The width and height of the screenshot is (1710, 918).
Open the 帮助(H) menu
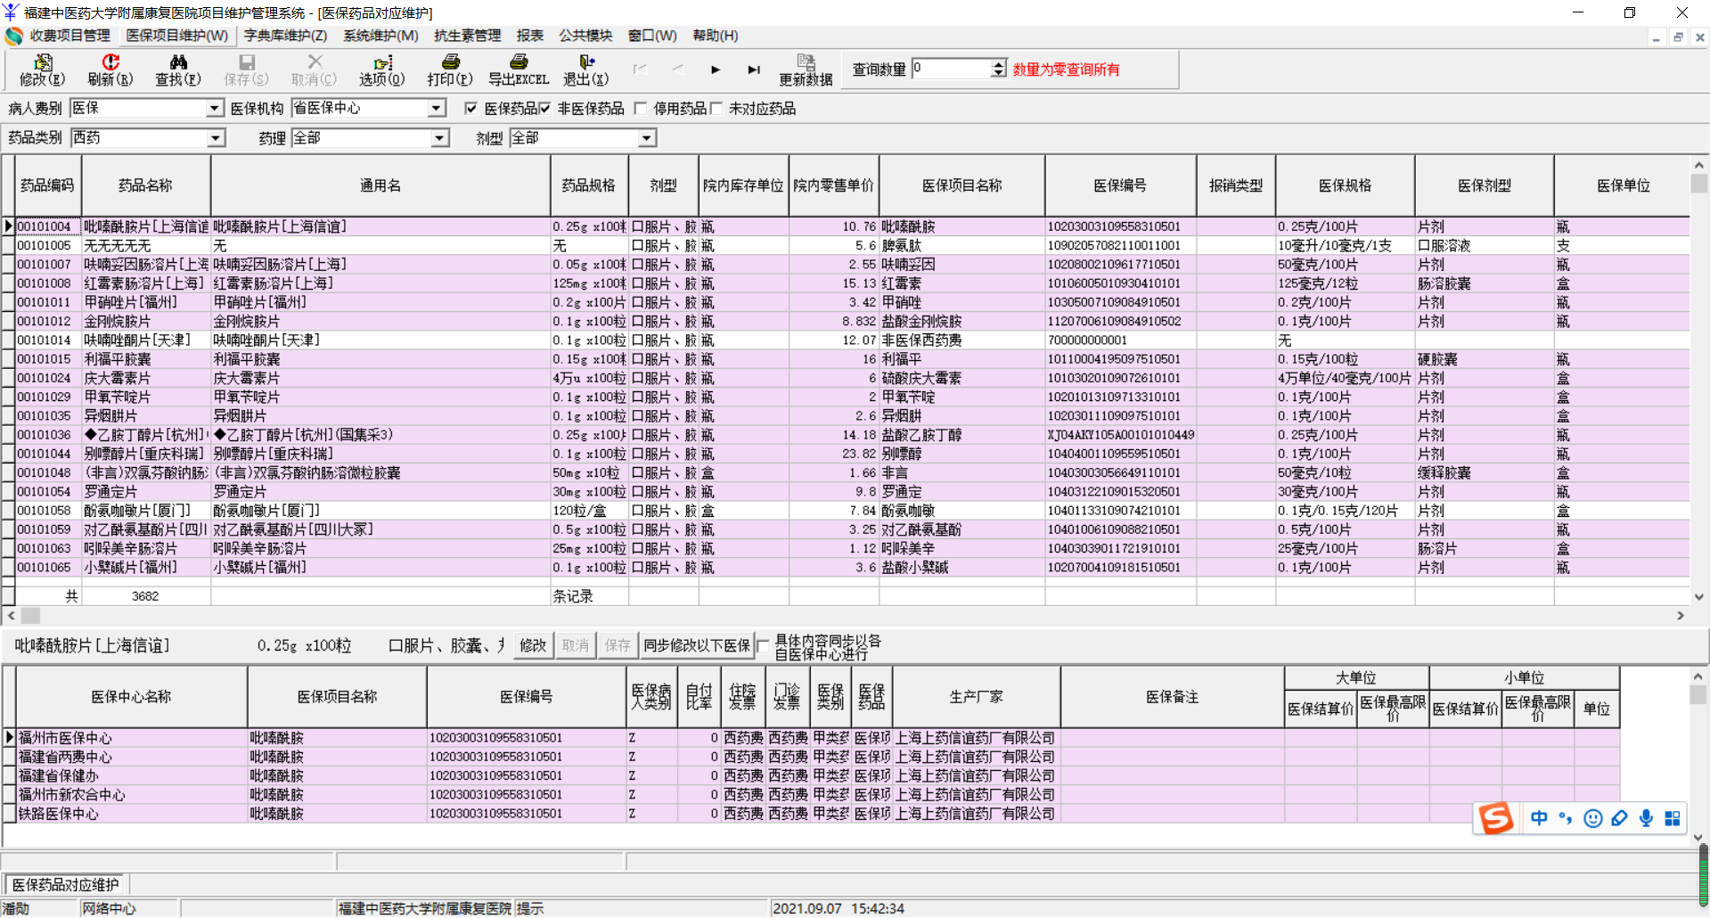pyautogui.click(x=716, y=36)
